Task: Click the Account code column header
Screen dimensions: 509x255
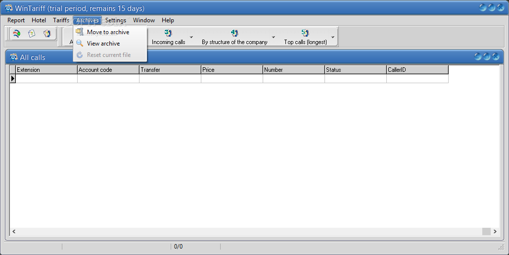Action: coord(108,69)
